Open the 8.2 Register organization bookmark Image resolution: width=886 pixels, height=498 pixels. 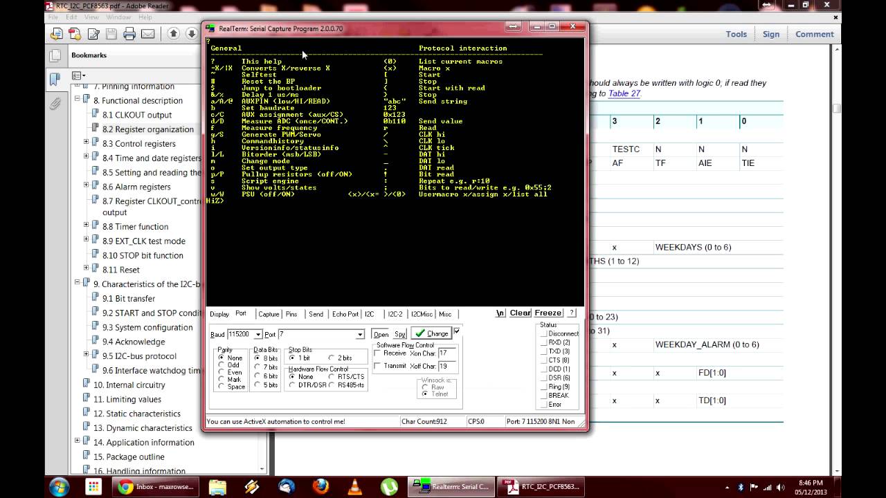click(x=148, y=129)
